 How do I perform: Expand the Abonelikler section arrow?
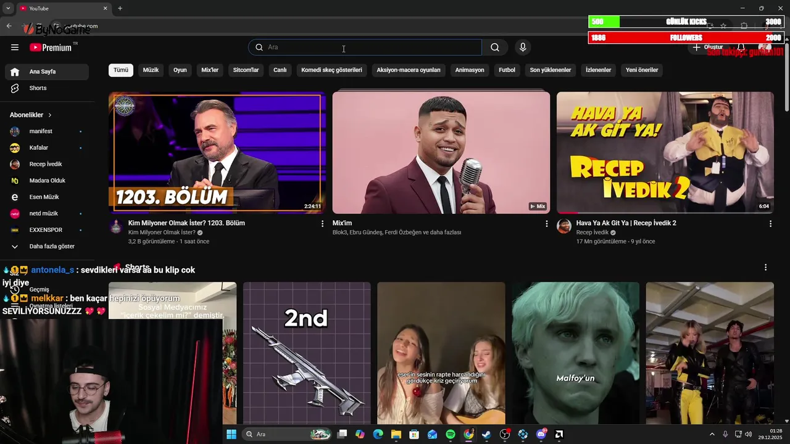click(x=50, y=115)
